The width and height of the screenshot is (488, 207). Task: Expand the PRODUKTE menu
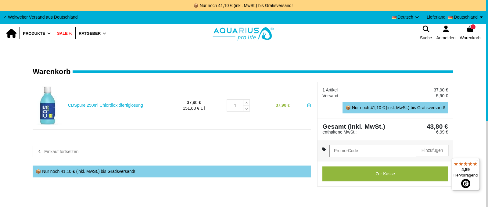click(37, 34)
